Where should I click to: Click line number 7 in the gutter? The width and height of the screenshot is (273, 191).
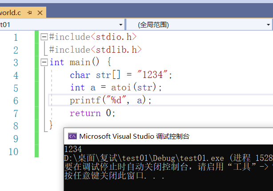16,113
